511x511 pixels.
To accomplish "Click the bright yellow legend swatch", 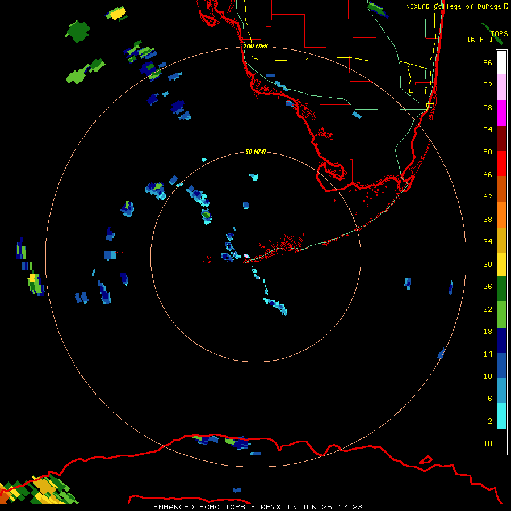I will (501, 265).
